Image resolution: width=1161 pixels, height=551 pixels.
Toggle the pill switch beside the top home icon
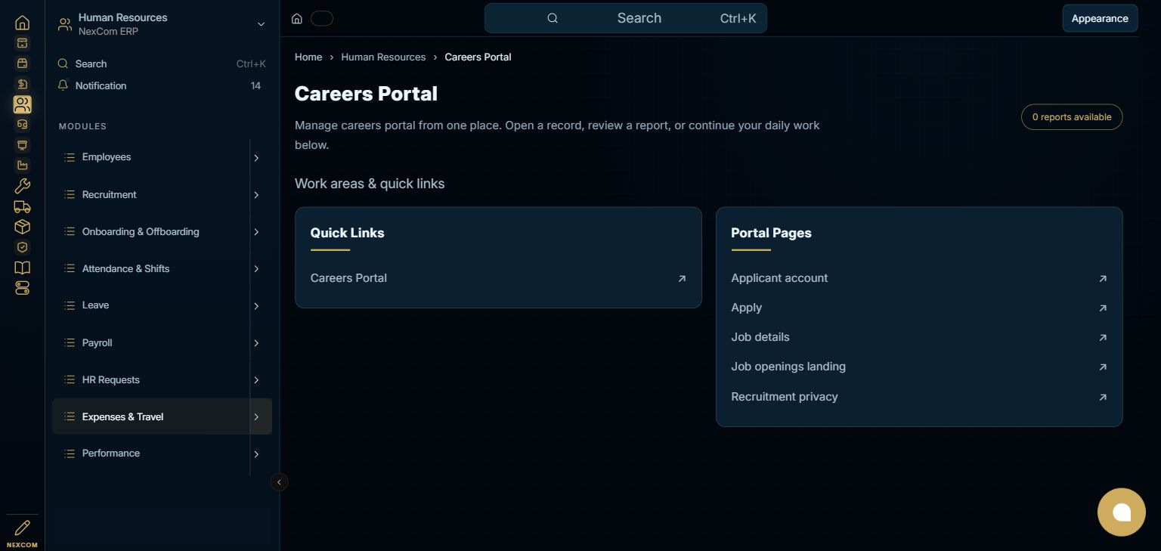click(322, 18)
